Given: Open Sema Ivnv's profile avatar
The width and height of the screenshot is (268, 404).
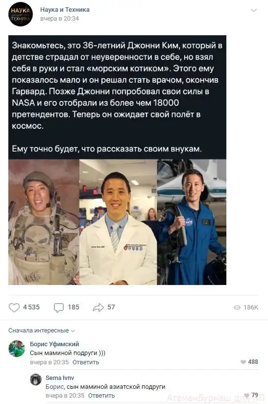Looking at the screenshot, I should click(36, 380).
